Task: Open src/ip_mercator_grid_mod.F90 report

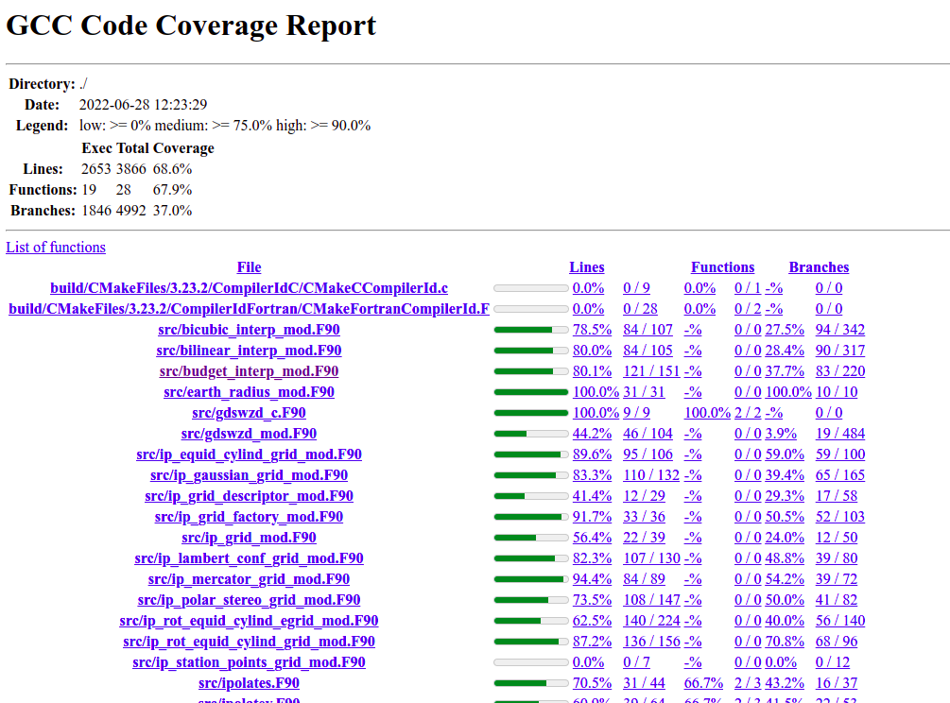Action: (249, 579)
